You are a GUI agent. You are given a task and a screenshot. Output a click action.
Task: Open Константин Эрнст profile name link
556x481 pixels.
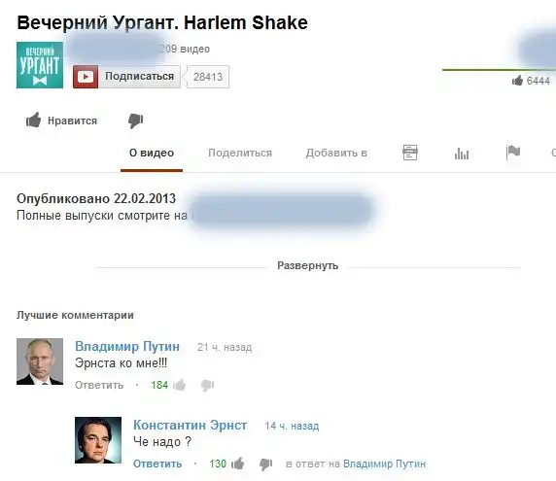[x=191, y=425]
